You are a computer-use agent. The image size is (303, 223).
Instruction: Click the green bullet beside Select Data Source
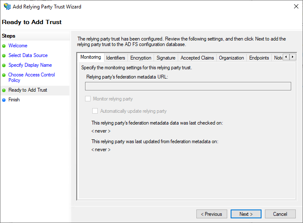pyautogui.click(x=4, y=56)
